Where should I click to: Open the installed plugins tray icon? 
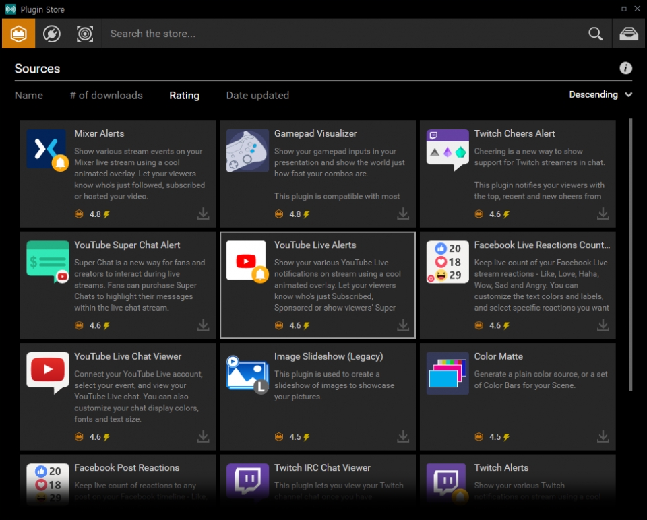(x=629, y=34)
